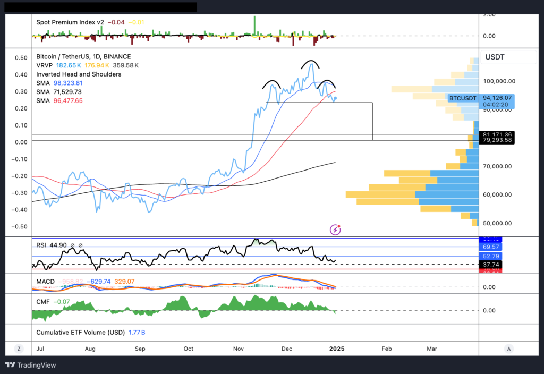The width and height of the screenshot is (544, 374).
Task: Click the TradingView logo
Action: click(31, 365)
